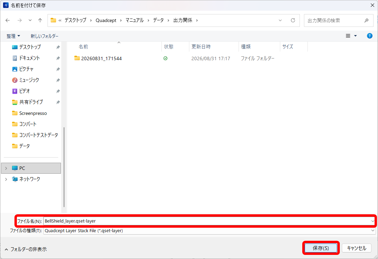
Task: Open the address bar history dropdown
Action: pyautogui.click(x=280, y=21)
